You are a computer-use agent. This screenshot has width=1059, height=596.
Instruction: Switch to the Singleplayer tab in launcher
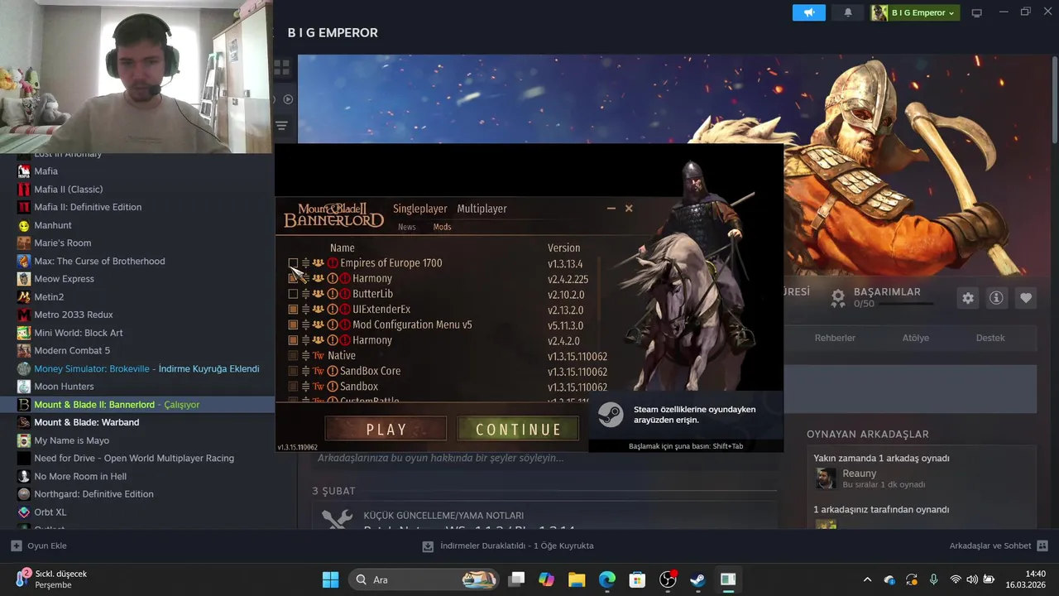420,209
